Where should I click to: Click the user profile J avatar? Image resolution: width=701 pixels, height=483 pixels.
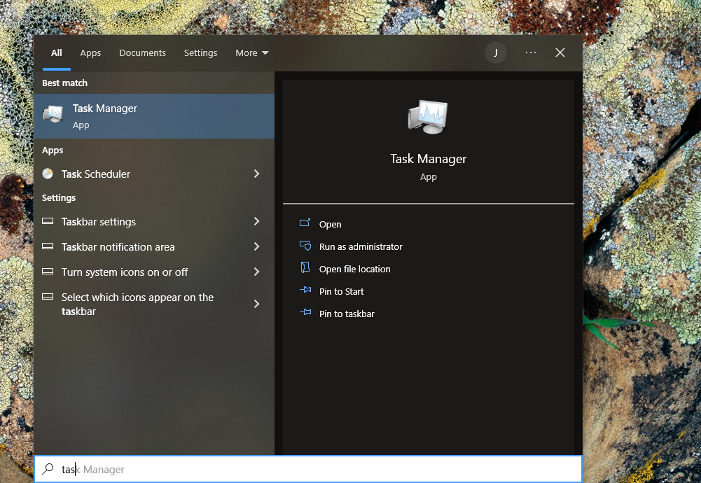pyautogui.click(x=495, y=52)
